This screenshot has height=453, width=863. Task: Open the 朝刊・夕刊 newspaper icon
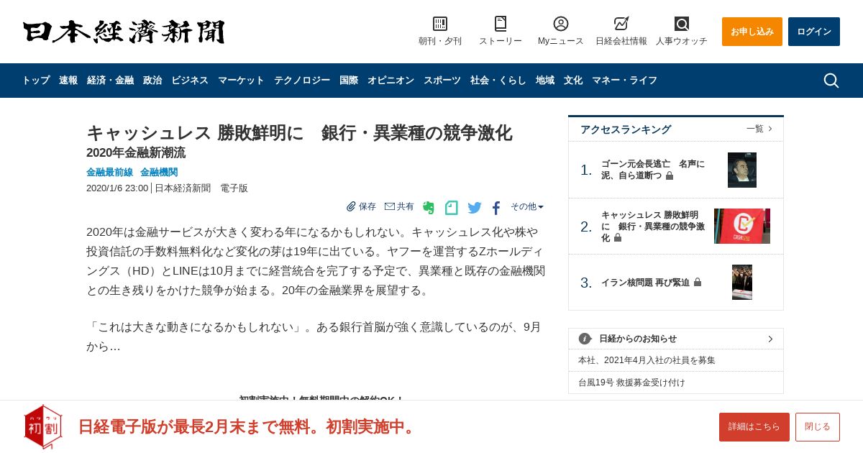pos(440,24)
